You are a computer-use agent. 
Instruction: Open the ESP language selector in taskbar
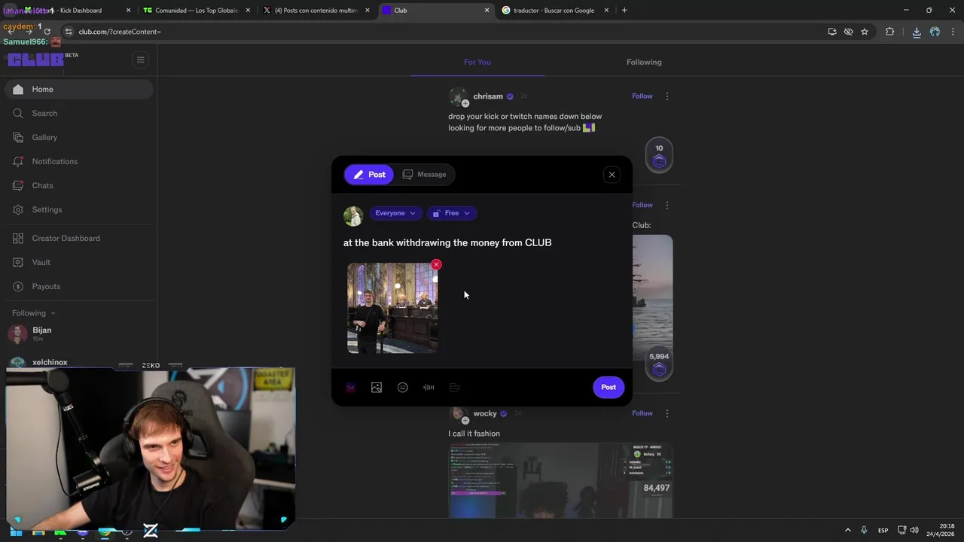click(883, 531)
